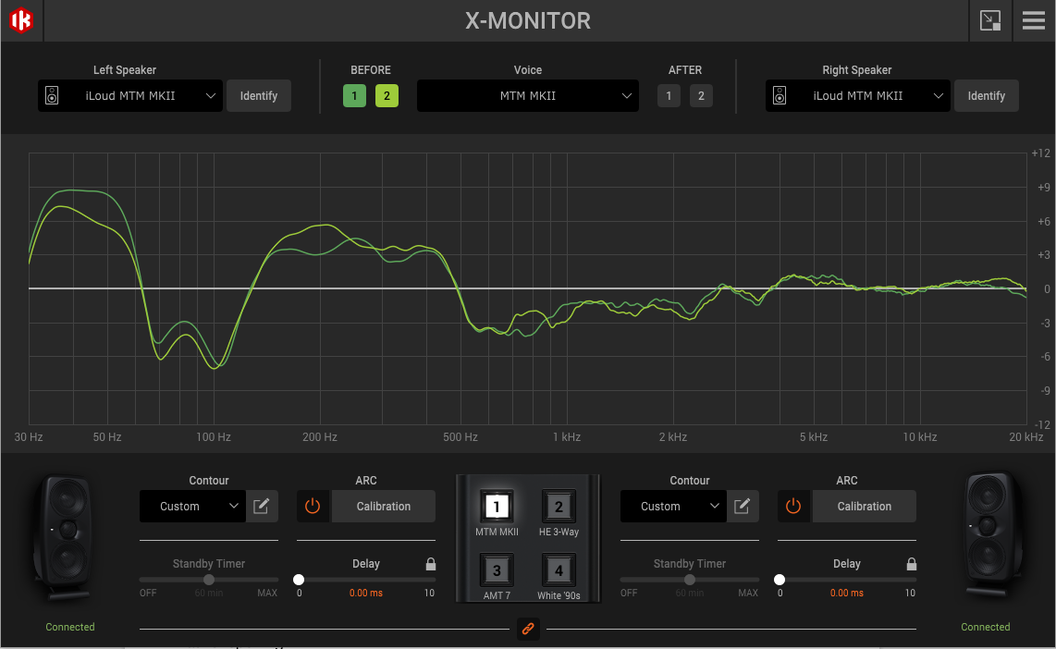Open the hamburger menu
The width and height of the screenshot is (1056, 649).
pyautogui.click(x=1034, y=20)
